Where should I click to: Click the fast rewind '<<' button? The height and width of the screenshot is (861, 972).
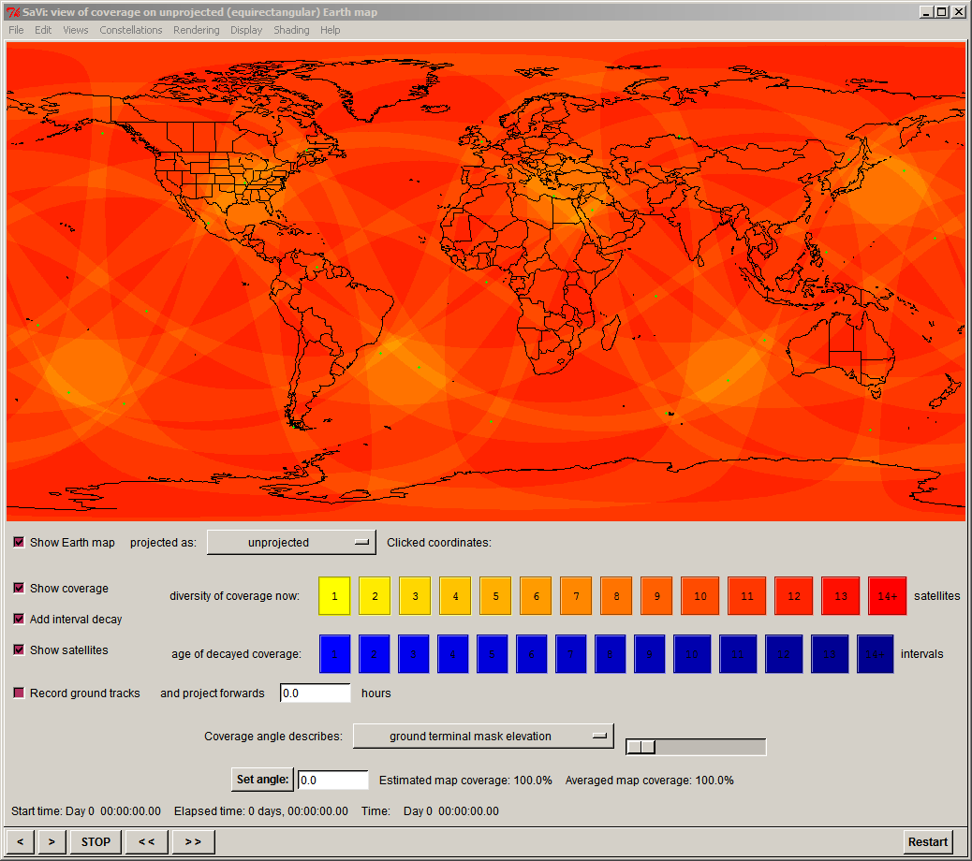[147, 841]
